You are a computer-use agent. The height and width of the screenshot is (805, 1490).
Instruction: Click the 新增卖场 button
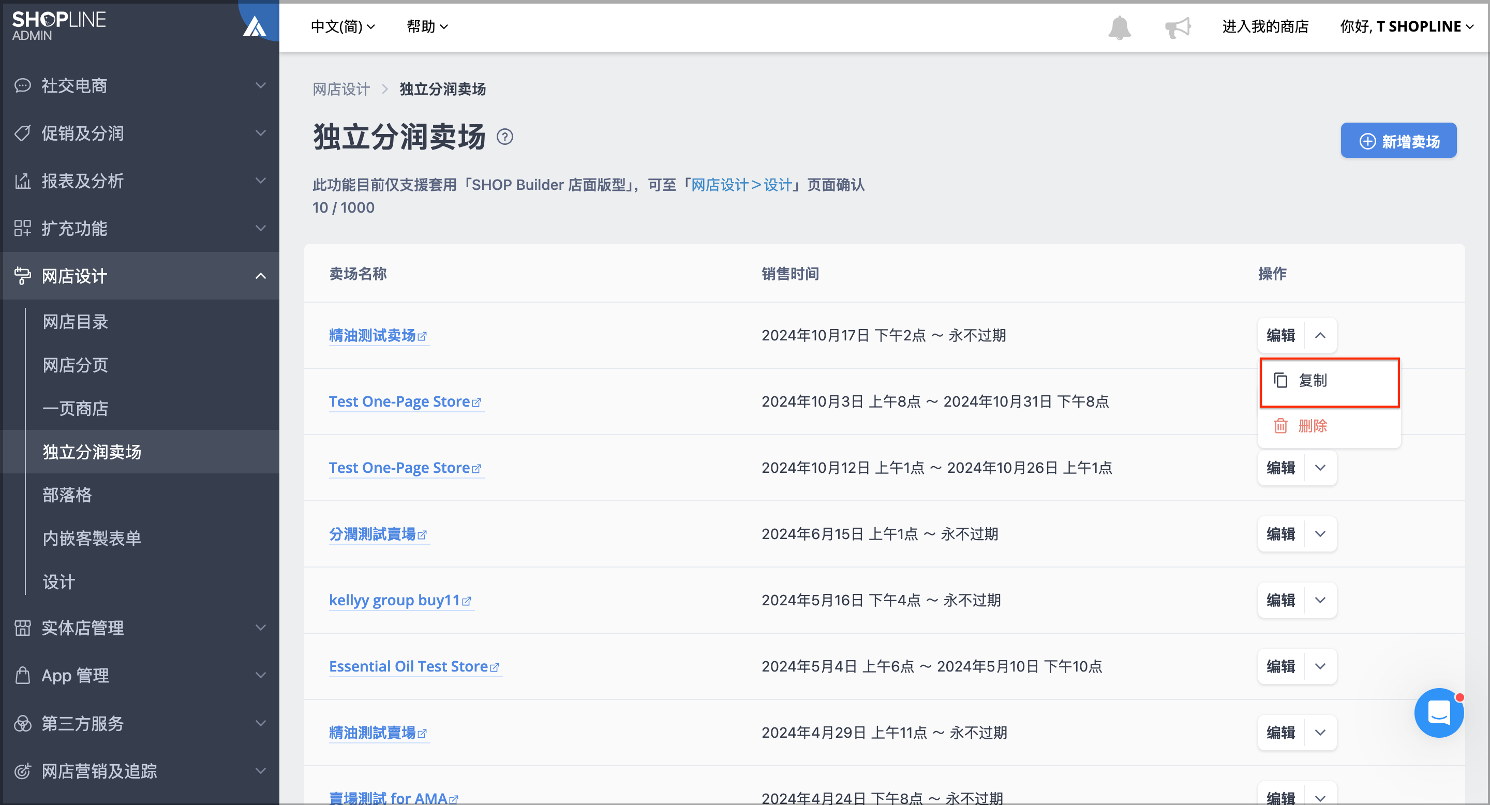point(1398,141)
